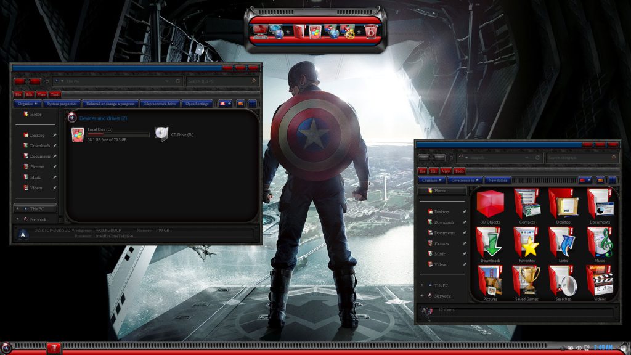This screenshot has height=355, width=631.
Task: Open the CD Drive (D:) icon
Action: coord(161,134)
